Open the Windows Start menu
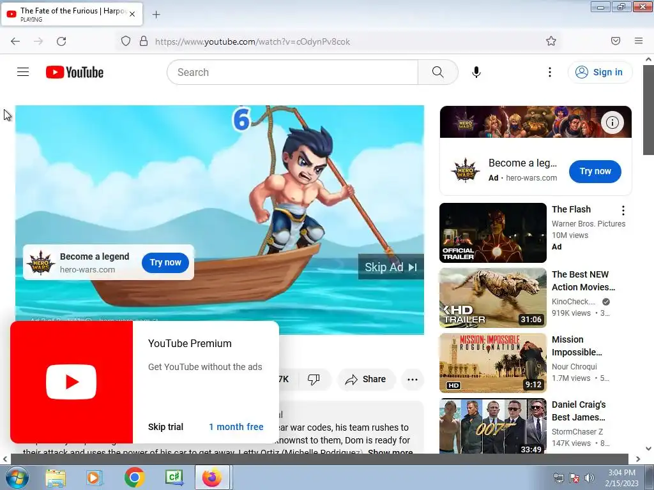The image size is (654, 490). click(x=17, y=477)
